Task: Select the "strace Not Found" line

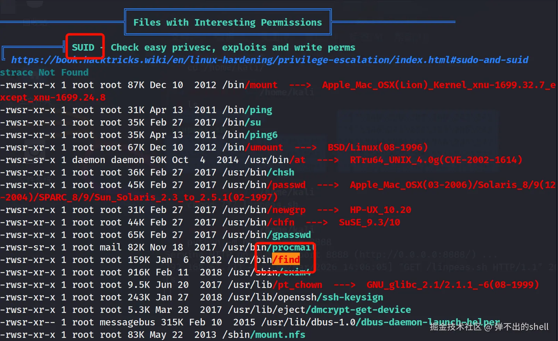Action: pos(44,73)
